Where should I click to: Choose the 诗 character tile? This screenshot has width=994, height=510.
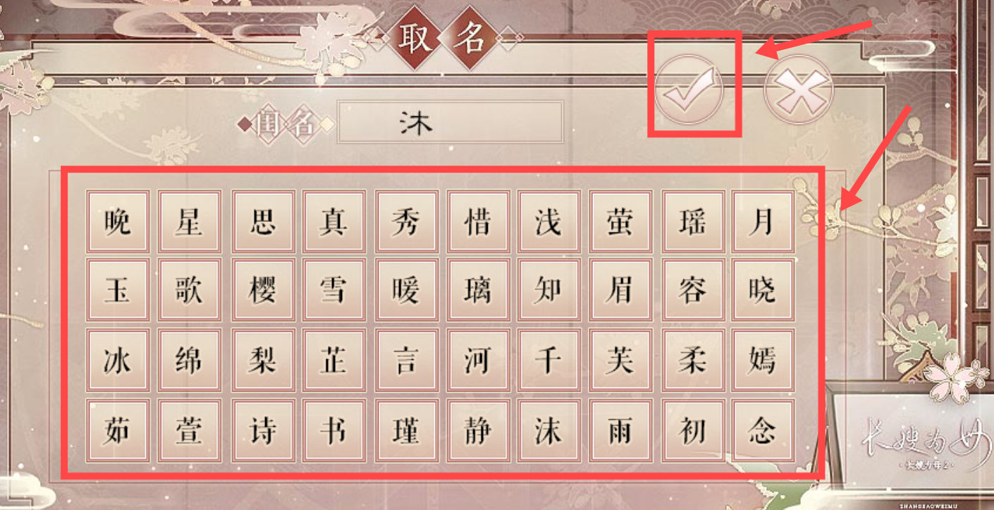click(262, 430)
